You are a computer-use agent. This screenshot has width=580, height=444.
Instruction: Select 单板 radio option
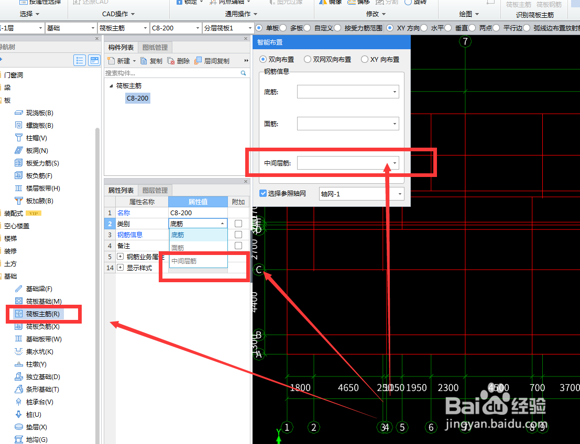coord(259,28)
